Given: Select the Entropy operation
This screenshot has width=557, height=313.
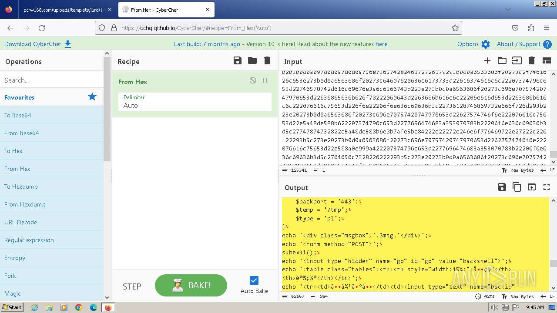Looking at the screenshot, I should [51, 258].
